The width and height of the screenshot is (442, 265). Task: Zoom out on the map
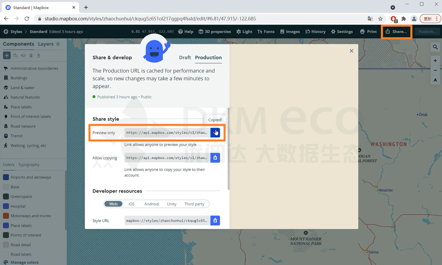(435, 70)
